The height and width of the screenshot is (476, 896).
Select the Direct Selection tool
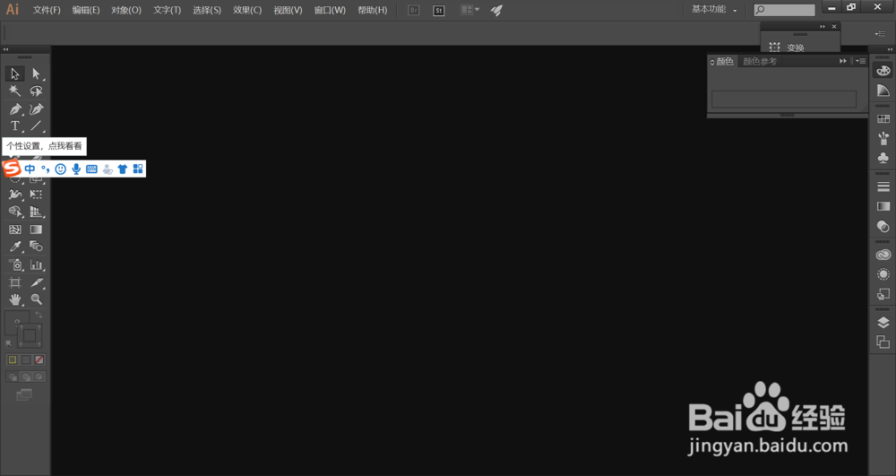point(37,74)
